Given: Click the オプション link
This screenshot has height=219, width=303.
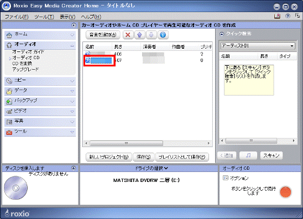Looking at the screenshot, I should [239, 178].
